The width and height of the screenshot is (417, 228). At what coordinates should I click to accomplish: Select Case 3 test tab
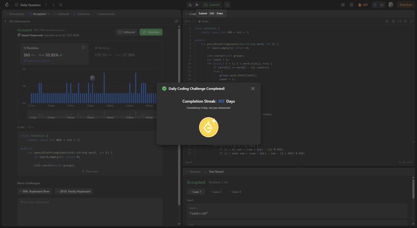tap(235, 192)
